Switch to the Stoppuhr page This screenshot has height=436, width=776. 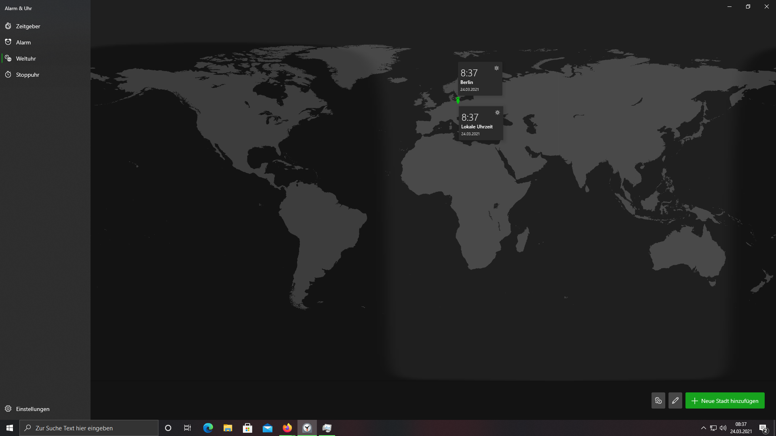point(27,75)
